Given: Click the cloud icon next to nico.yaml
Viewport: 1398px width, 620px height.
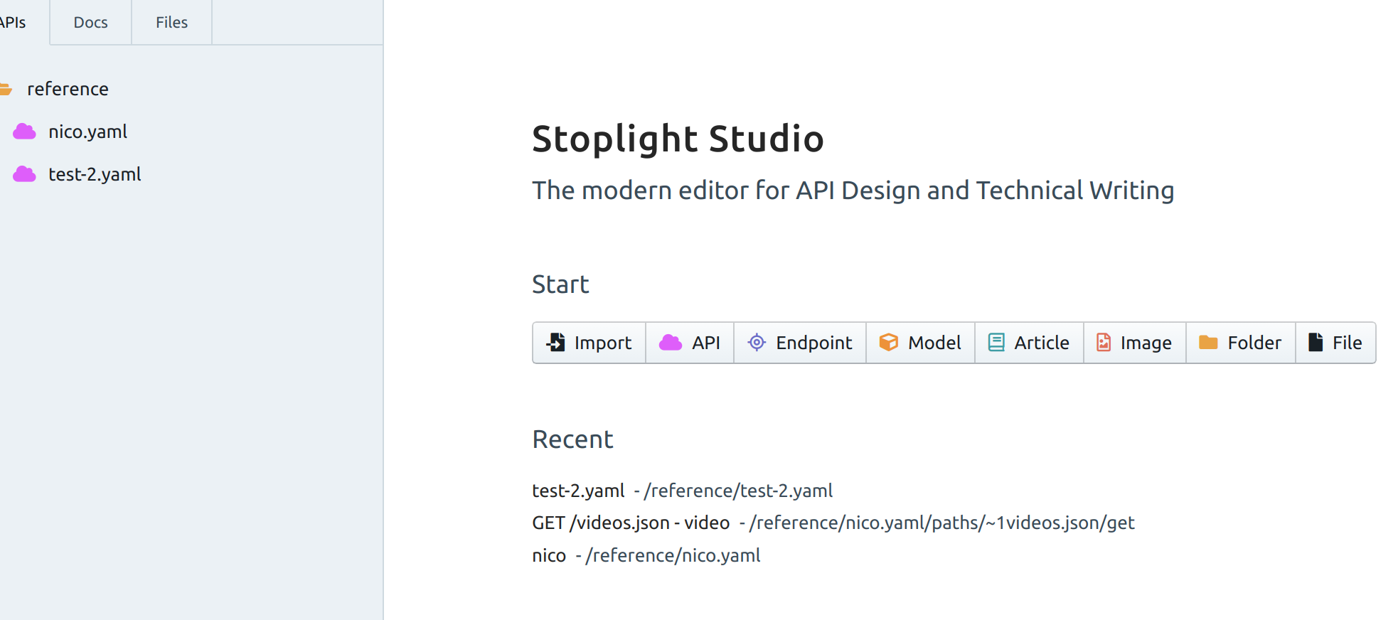Looking at the screenshot, I should pos(24,132).
